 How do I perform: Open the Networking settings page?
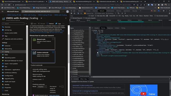(8, 49)
